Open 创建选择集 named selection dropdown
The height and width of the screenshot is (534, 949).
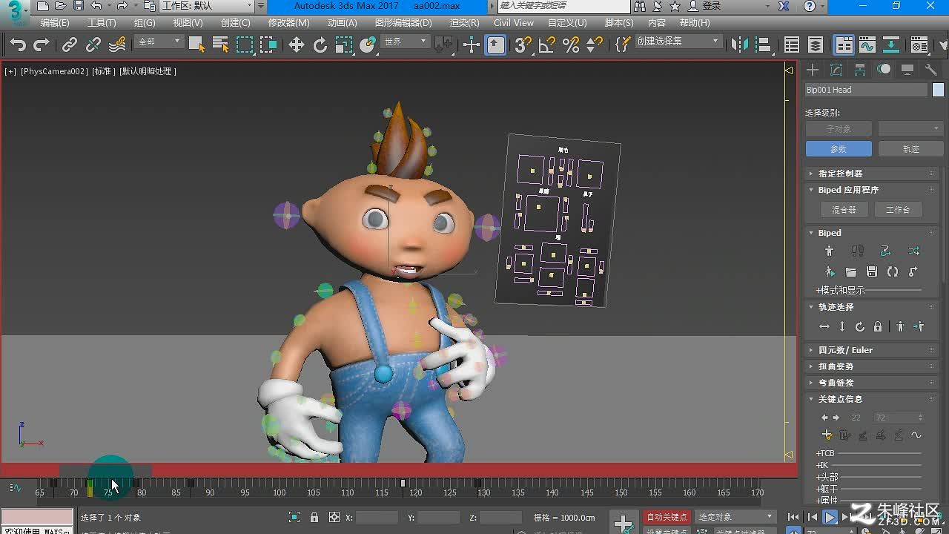678,42
